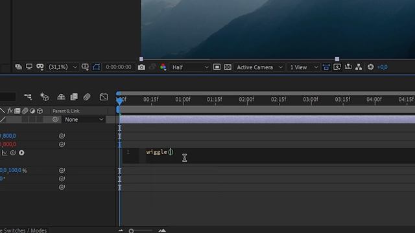This screenshot has width=415, height=233.
Task: Toggle mask and shape path visibility
Action: 96,67
